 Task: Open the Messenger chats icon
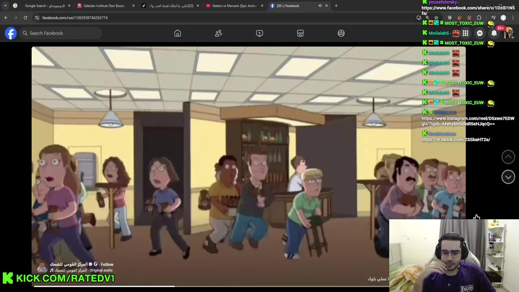480,33
